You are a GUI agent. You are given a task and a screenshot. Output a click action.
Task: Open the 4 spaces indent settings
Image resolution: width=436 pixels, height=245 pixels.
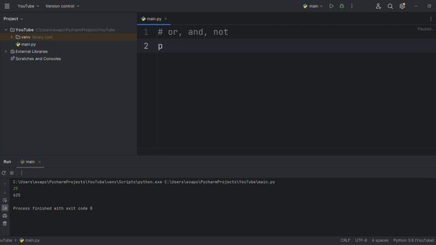coord(380,240)
